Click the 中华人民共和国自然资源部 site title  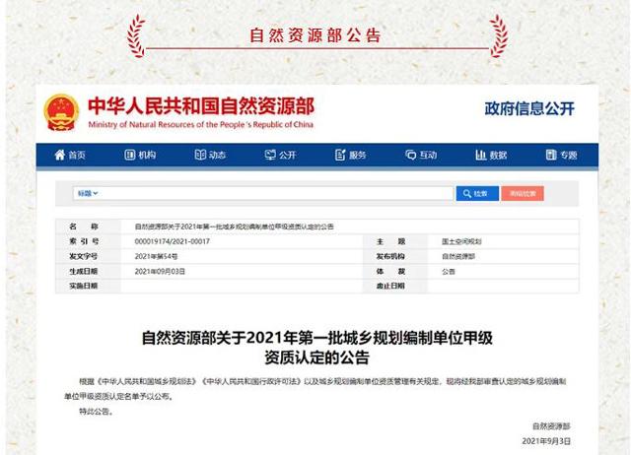pos(201,105)
